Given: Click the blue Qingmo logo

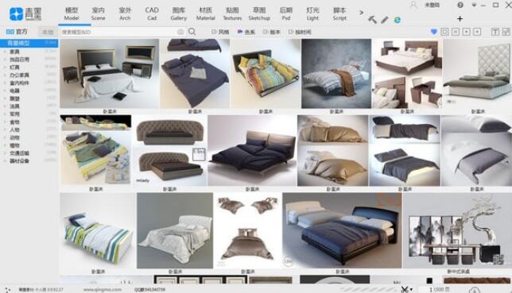Looking at the screenshot, I should click(17, 14).
